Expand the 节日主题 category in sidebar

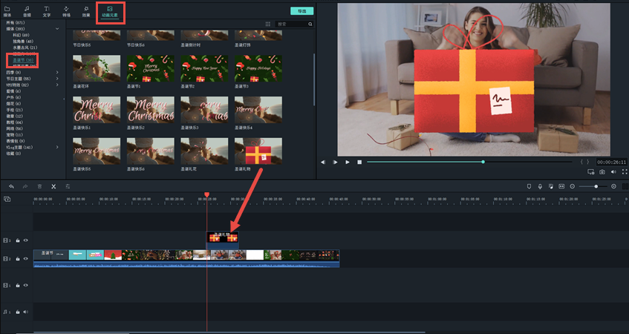click(x=58, y=79)
